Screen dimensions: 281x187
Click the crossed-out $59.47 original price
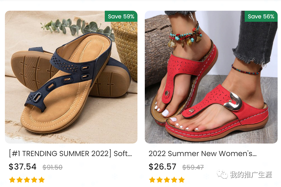click(x=193, y=167)
